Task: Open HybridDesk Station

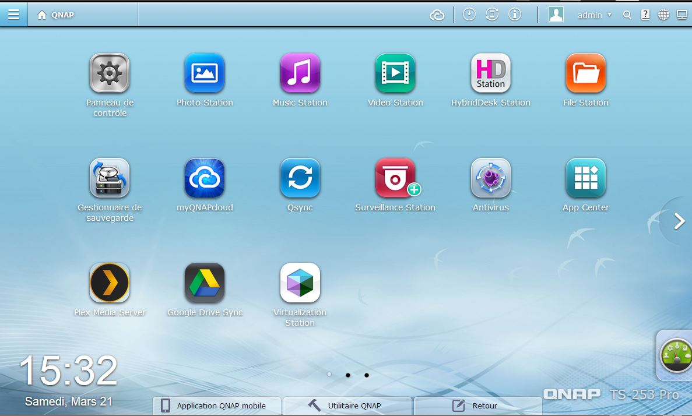Action: (490, 73)
